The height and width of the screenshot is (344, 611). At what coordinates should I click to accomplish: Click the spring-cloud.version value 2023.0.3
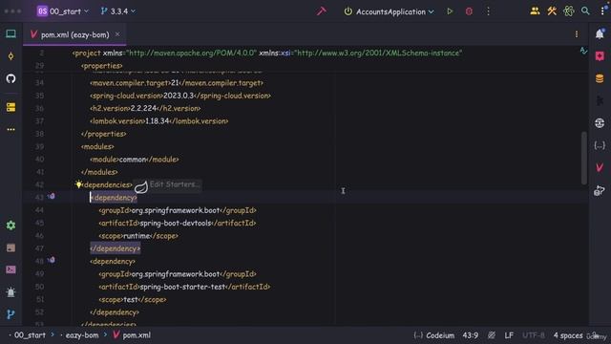coord(179,96)
